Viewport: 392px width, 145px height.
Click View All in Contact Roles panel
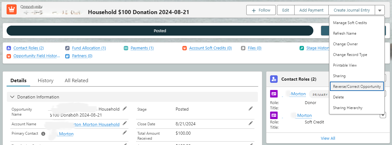click(328, 138)
